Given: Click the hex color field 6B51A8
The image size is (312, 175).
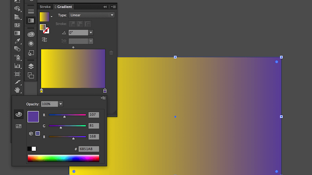Looking at the screenshot, I should pos(89,149).
